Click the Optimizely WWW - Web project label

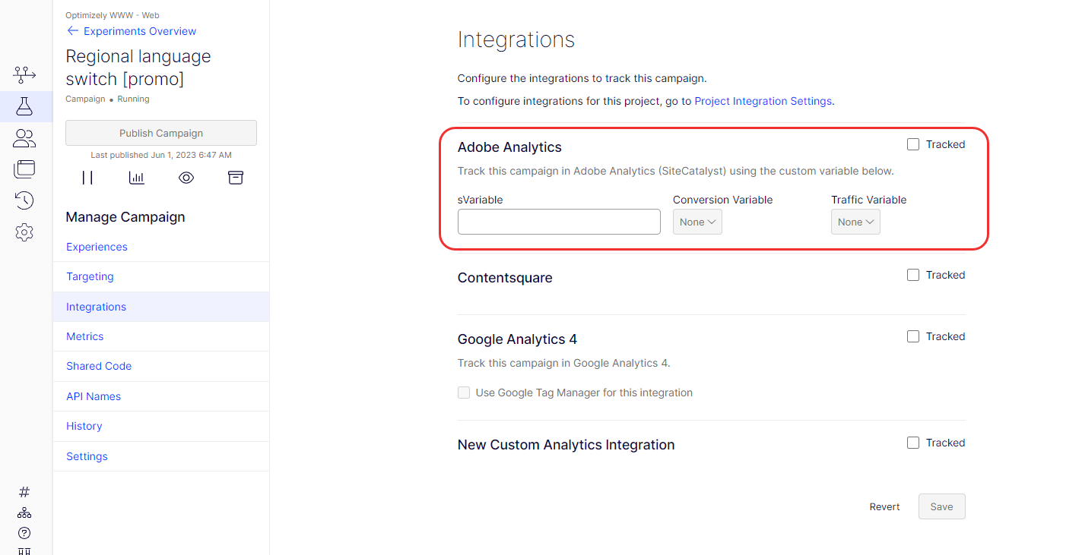(x=113, y=15)
